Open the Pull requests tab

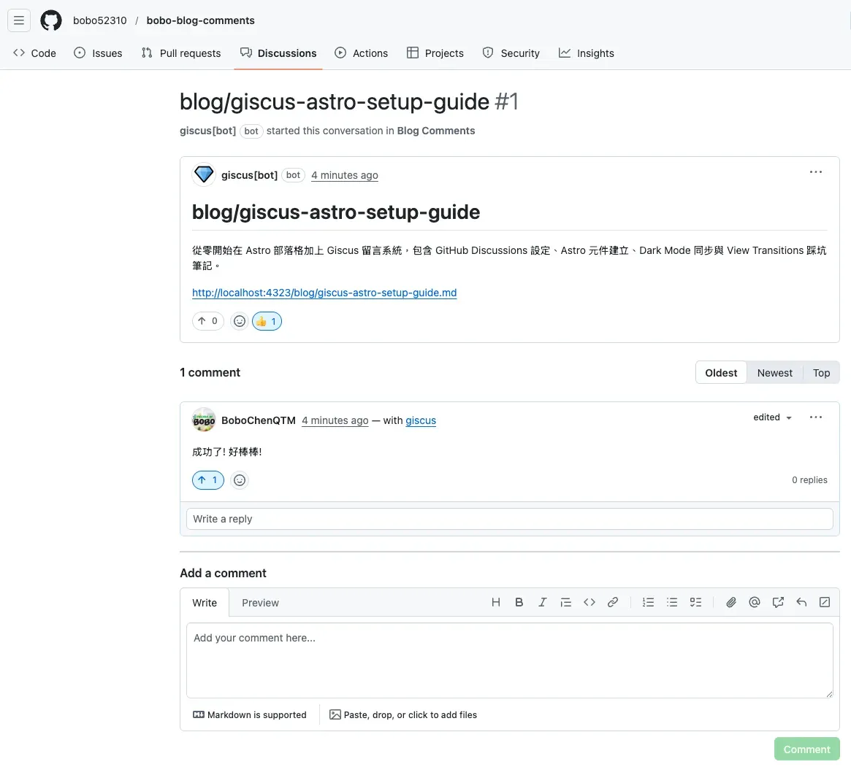pyautogui.click(x=181, y=53)
